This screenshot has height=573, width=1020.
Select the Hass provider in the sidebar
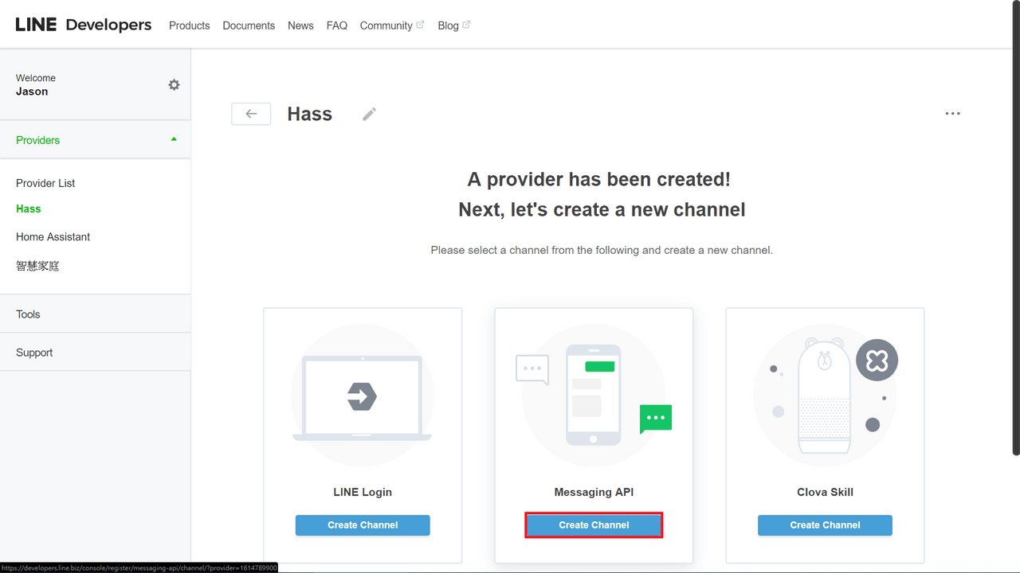[x=28, y=209]
